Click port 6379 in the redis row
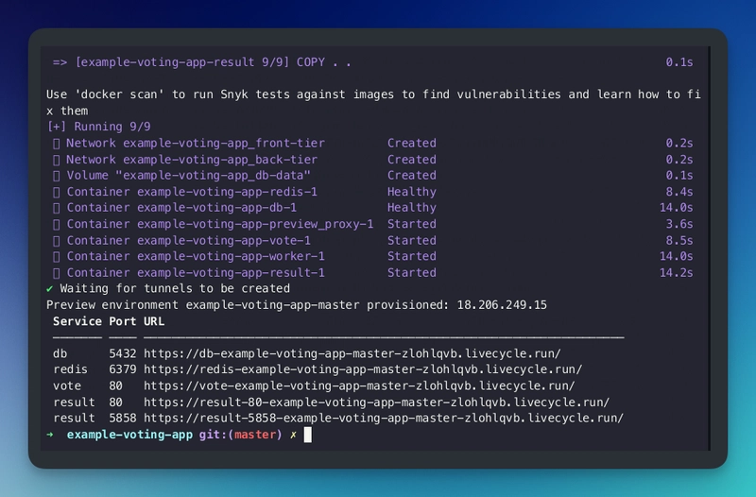The image size is (756, 497). pos(123,369)
